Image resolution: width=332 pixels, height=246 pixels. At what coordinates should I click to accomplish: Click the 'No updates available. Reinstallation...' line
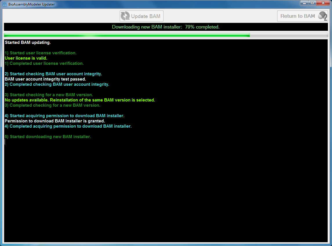80,100
